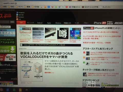The height and width of the screenshot is (92, 123).
Task: Open the マンガ tab
Action: [77, 23]
